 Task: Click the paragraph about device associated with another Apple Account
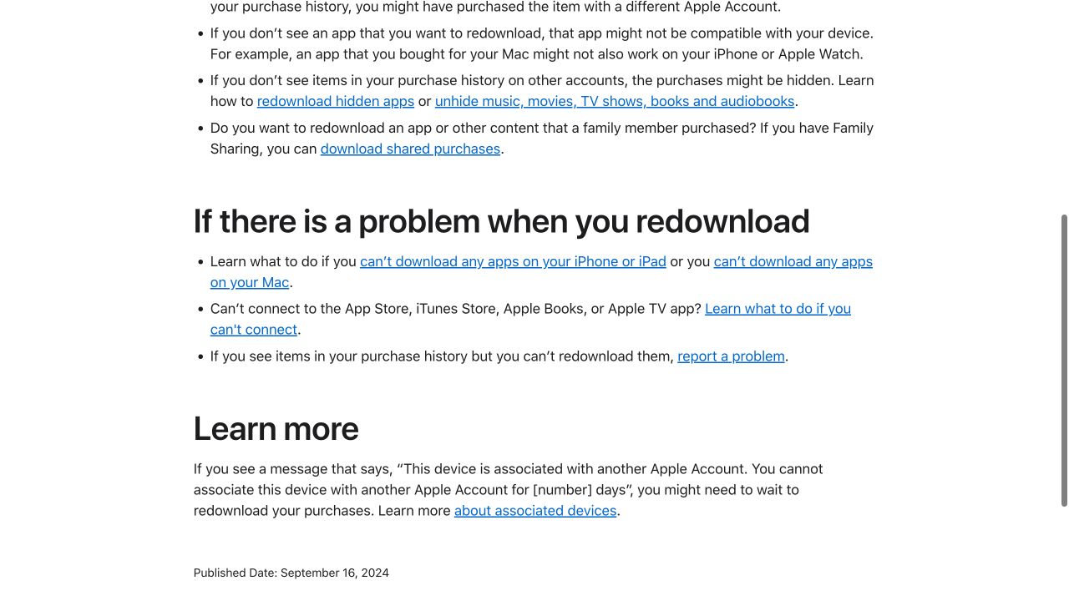pos(508,490)
